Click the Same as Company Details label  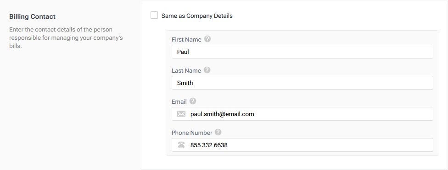coord(197,16)
